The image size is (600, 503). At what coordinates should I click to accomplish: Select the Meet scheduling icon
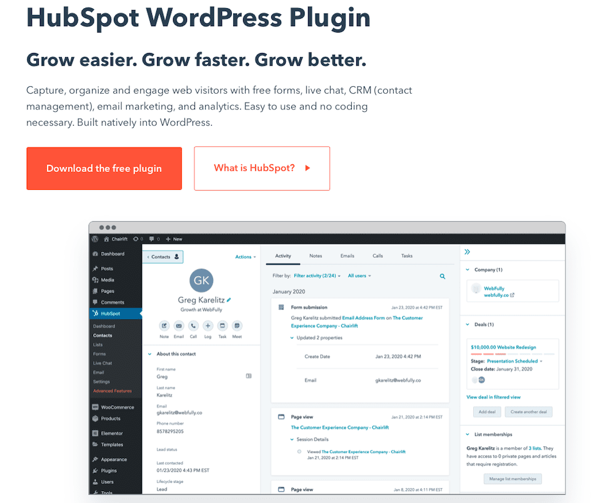237,325
